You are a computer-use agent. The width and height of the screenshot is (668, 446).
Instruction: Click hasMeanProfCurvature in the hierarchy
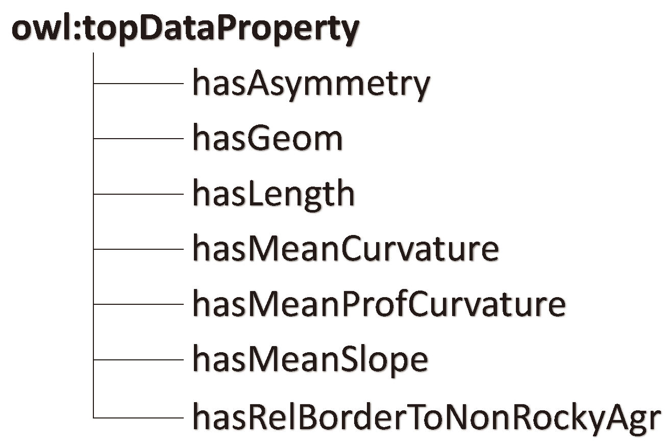pyautogui.click(x=379, y=304)
